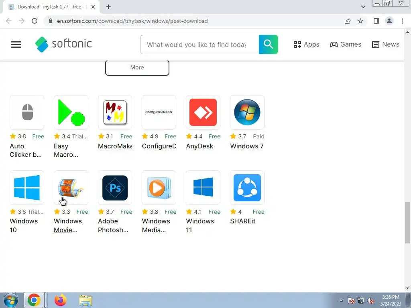Open the hamburger menu on Softonic
Viewport: 411px width, 308px height.
click(16, 44)
